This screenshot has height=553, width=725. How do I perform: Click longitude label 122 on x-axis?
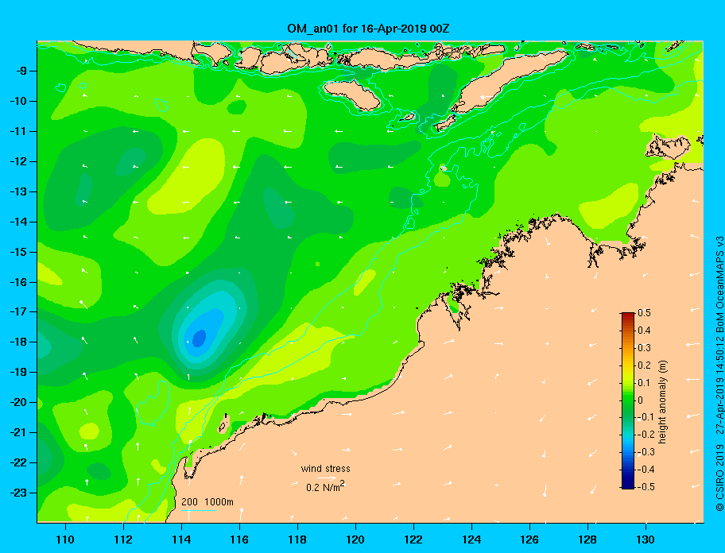(x=413, y=539)
